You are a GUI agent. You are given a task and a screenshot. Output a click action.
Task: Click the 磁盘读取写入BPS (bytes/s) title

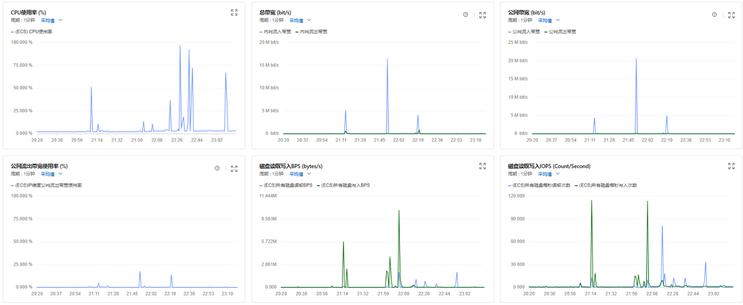point(291,166)
